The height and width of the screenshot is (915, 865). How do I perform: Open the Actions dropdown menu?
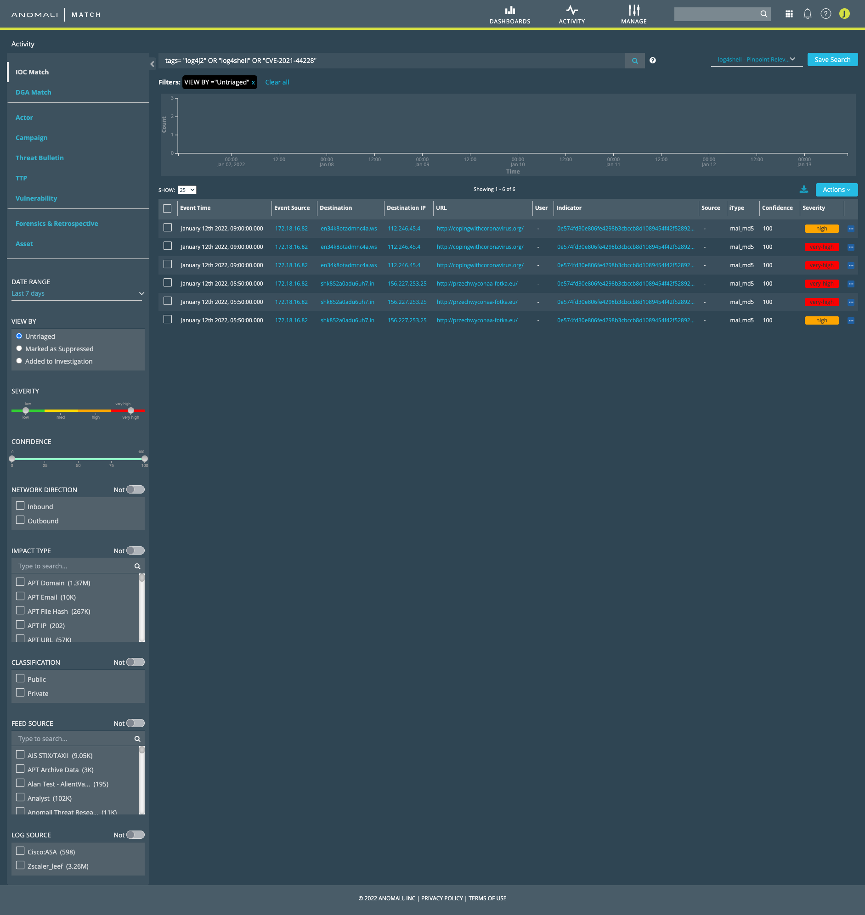coord(836,190)
